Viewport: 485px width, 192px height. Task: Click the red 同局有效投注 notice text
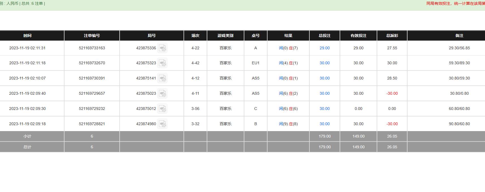[456, 3]
